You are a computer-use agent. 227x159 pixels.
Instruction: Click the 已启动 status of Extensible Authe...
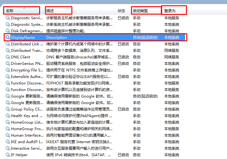(123, 77)
